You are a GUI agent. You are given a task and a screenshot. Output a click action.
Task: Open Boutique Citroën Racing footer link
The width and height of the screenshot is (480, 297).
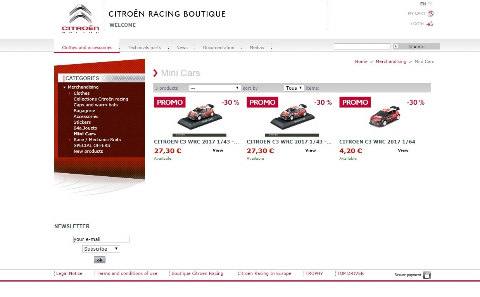click(197, 273)
